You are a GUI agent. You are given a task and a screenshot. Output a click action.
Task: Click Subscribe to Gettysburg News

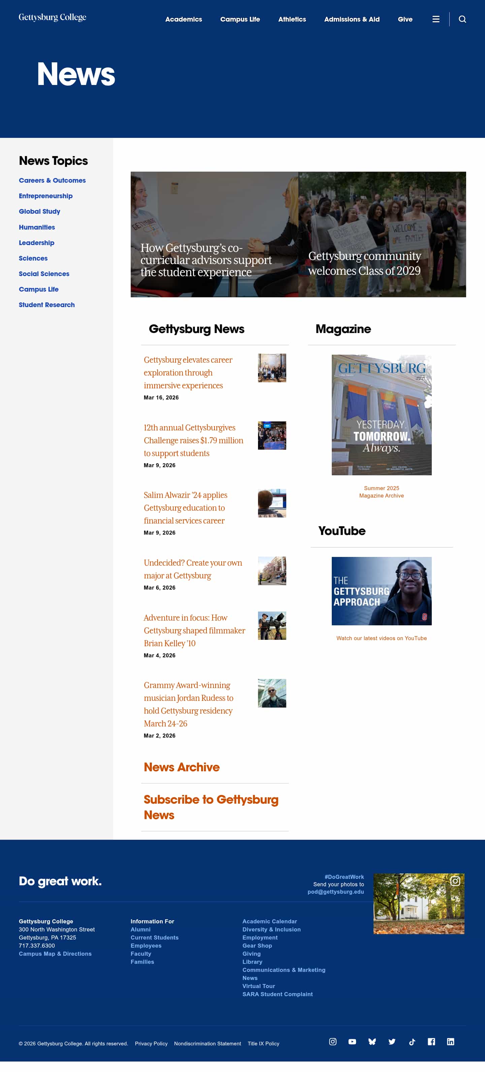[x=211, y=807]
